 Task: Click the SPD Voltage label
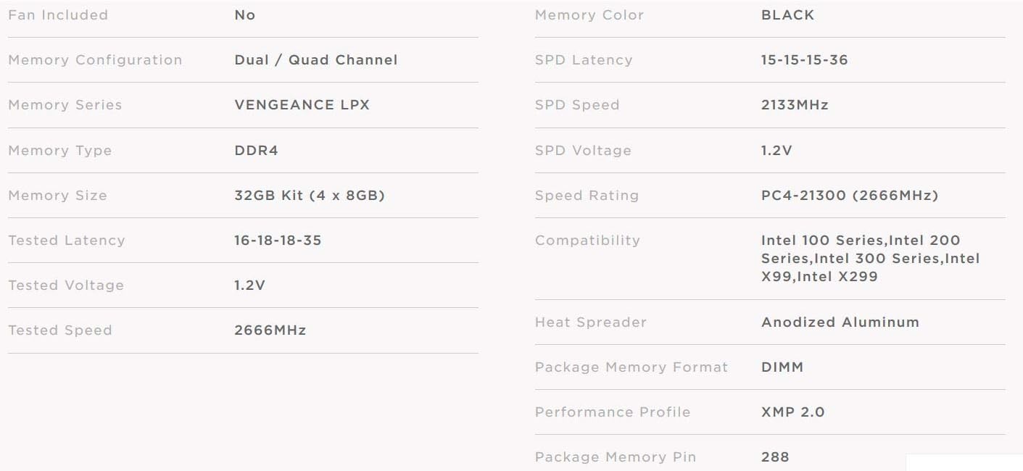click(x=583, y=151)
